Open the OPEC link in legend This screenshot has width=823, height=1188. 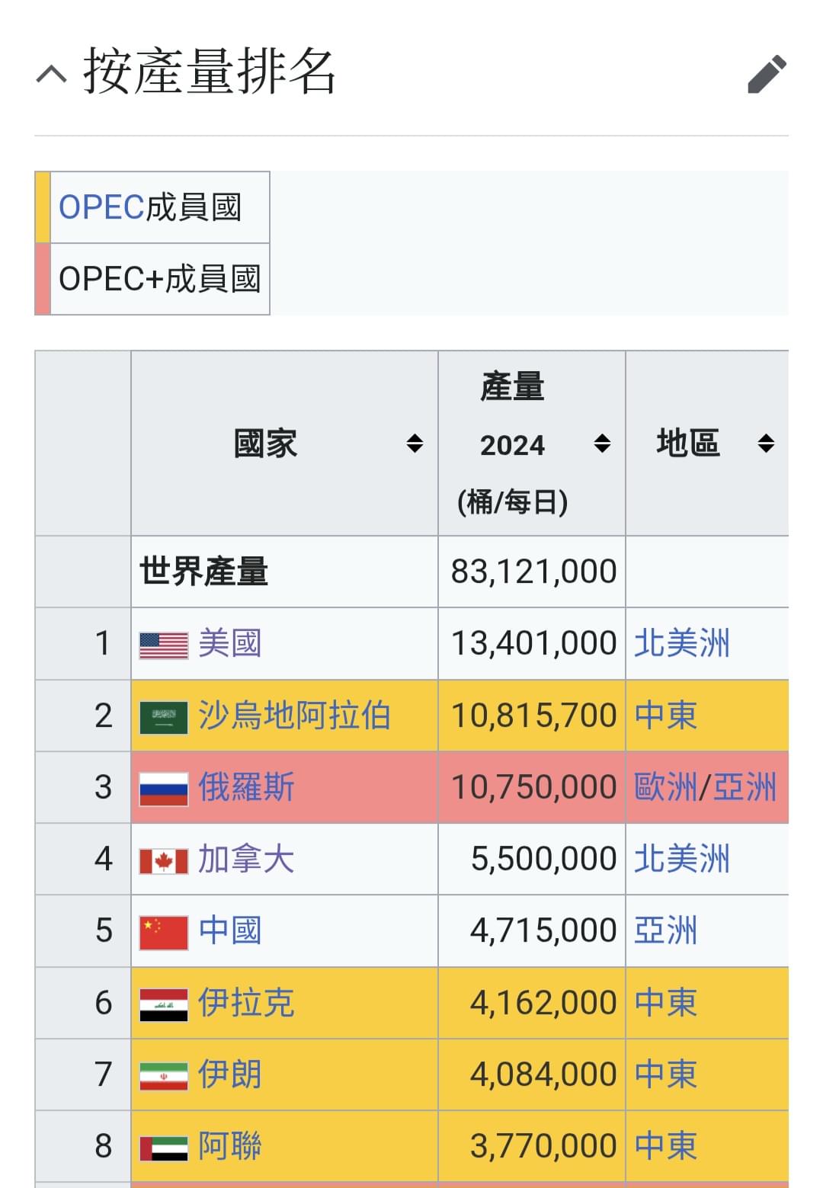(x=101, y=207)
